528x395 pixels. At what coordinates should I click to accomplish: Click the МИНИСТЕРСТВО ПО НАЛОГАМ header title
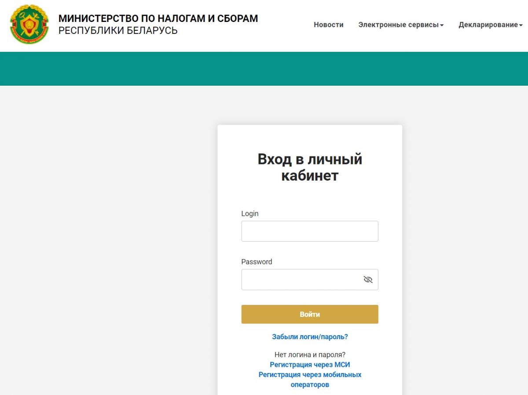coord(158,19)
